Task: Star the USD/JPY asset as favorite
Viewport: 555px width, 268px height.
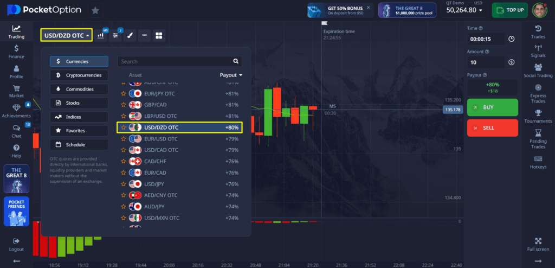Action: point(124,184)
